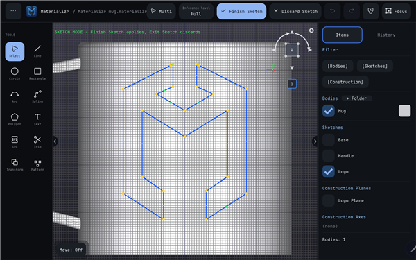The height and width of the screenshot is (260, 416).
Task: Pick the Circle tool
Action: coord(15,74)
